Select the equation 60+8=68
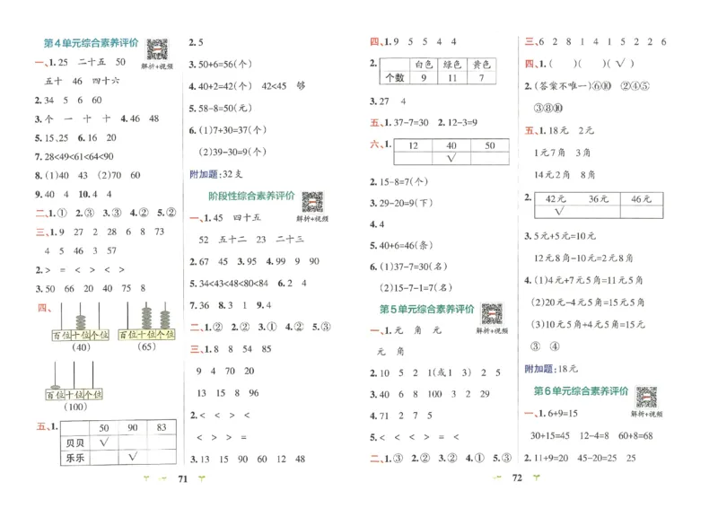 point(635,436)
